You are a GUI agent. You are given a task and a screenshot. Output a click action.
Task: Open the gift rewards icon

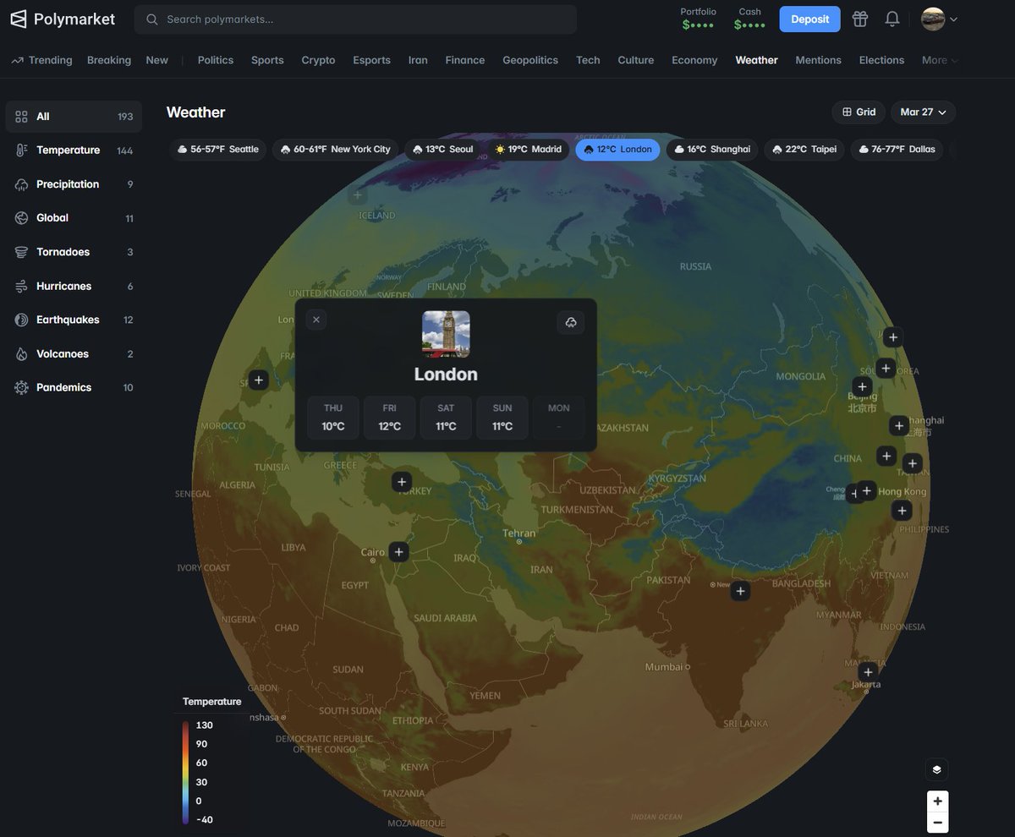(x=860, y=19)
